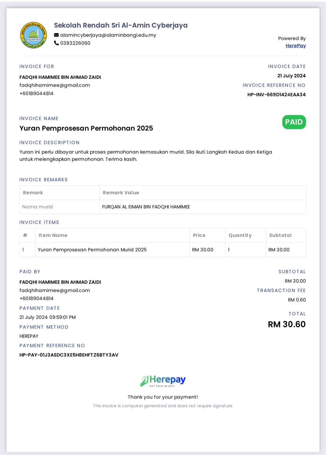Click the school crest logo
This screenshot has height=455, width=326.
33,35
